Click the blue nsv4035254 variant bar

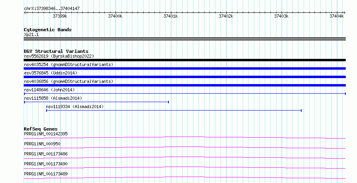tap(185, 68)
